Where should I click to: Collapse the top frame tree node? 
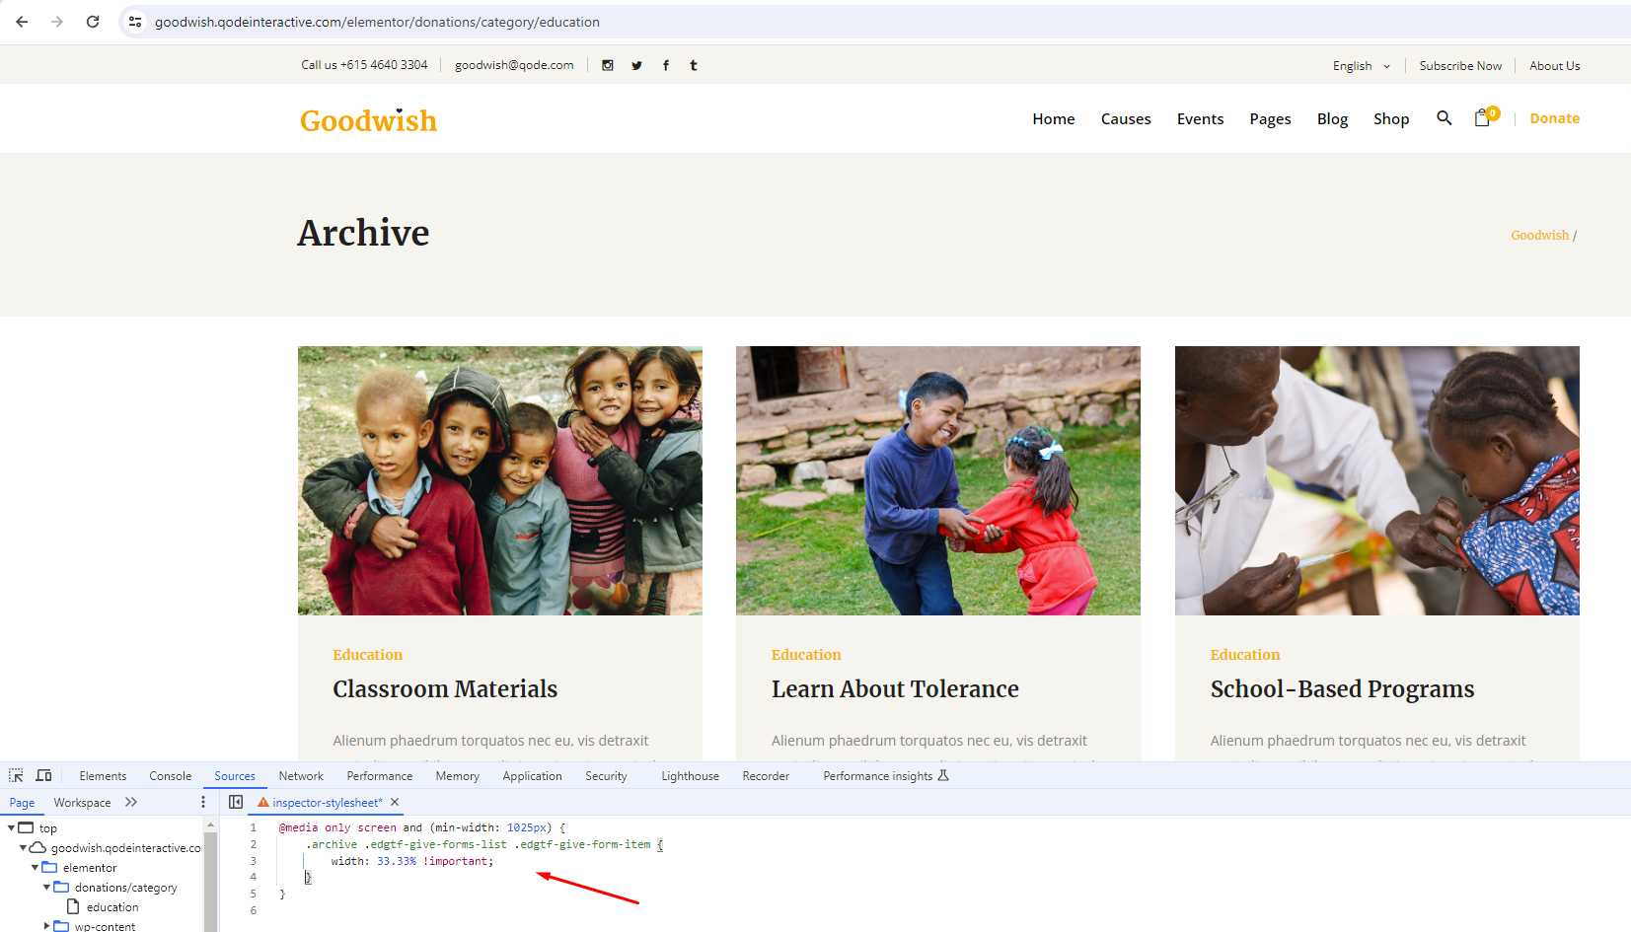(x=11, y=828)
